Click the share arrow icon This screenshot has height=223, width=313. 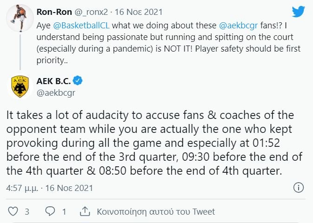pyautogui.click(x=85, y=211)
